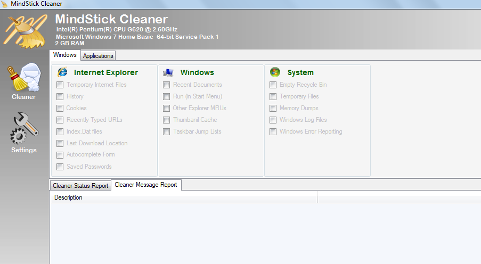This screenshot has height=264, width=481.
Task: Click the 2 GB RAM text
Action: tap(70, 43)
